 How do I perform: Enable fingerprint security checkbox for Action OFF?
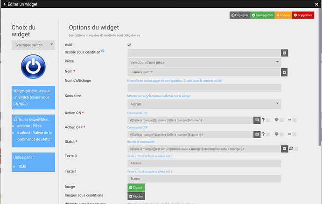[281, 134]
